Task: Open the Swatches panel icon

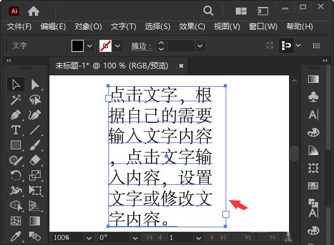Action: [313, 185]
